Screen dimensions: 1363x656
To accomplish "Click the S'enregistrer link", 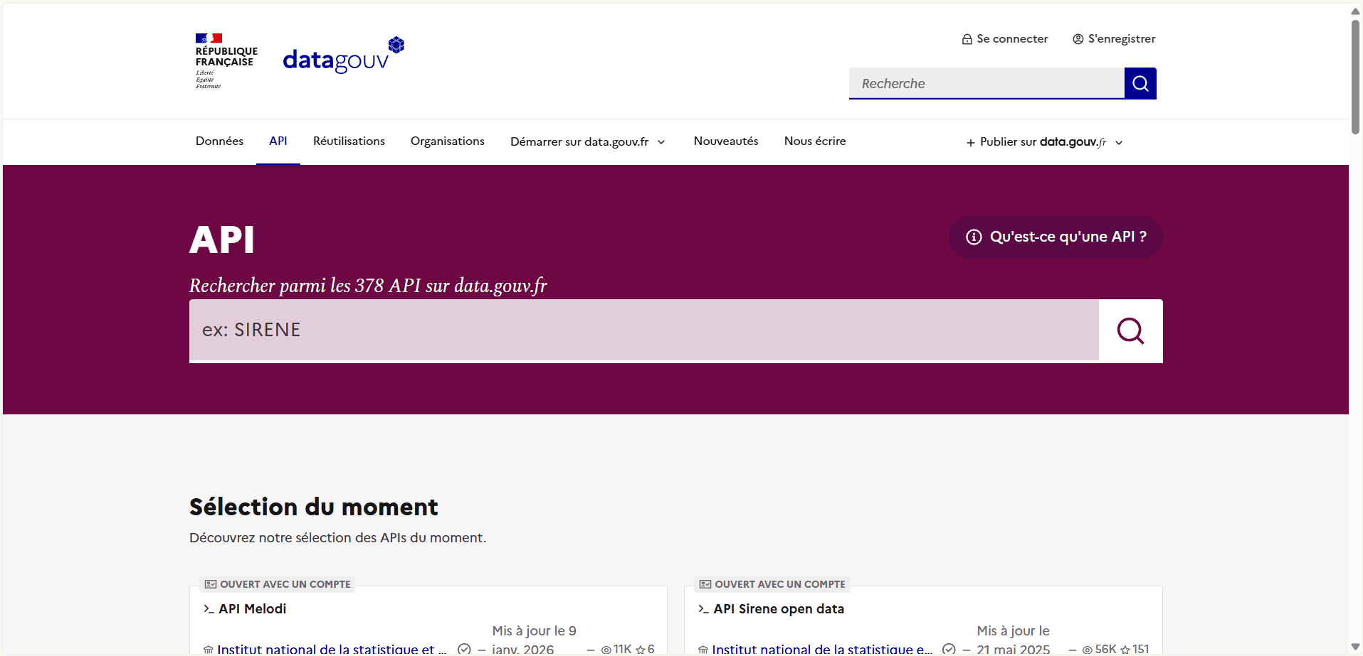I will tap(1114, 39).
